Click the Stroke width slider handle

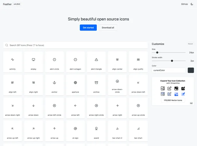point(172,61)
